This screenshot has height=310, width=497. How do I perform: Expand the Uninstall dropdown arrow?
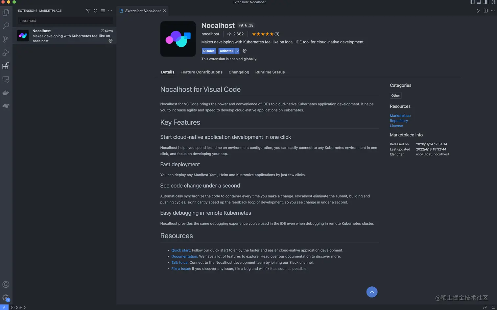pos(237,51)
